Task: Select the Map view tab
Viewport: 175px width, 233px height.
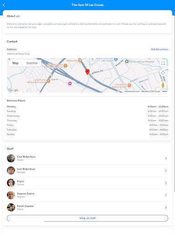Action: [15, 63]
